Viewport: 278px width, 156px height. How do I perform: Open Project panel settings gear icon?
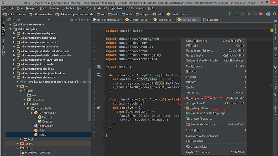point(81,20)
